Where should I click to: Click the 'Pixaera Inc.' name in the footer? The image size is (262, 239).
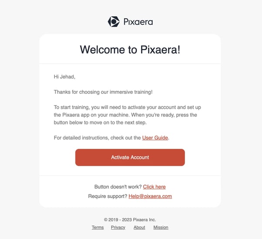(x=145, y=220)
